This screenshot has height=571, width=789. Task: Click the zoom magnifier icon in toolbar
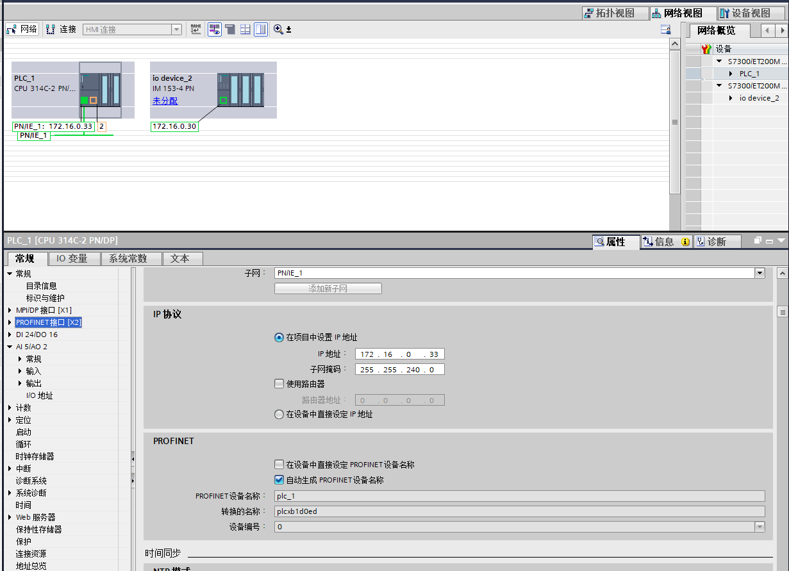(x=278, y=29)
